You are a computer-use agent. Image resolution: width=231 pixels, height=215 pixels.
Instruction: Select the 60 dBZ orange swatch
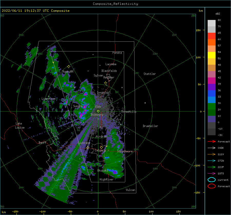point(211,42)
